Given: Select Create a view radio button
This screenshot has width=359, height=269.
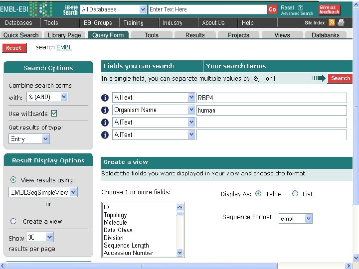Looking at the screenshot, I should pyautogui.click(x=13, y=221).
